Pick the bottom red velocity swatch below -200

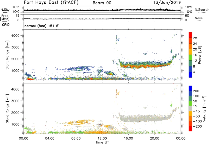190,129
